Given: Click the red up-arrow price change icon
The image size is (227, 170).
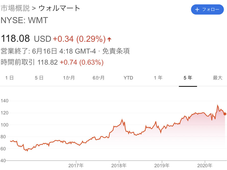Looking at the screenshot, I should tap(109, 39).
